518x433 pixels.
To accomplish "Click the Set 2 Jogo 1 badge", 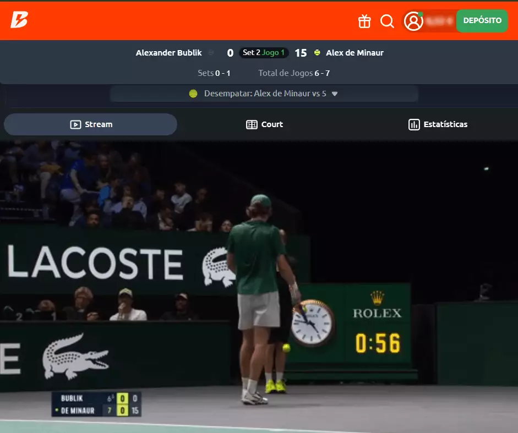I will 264,53.
